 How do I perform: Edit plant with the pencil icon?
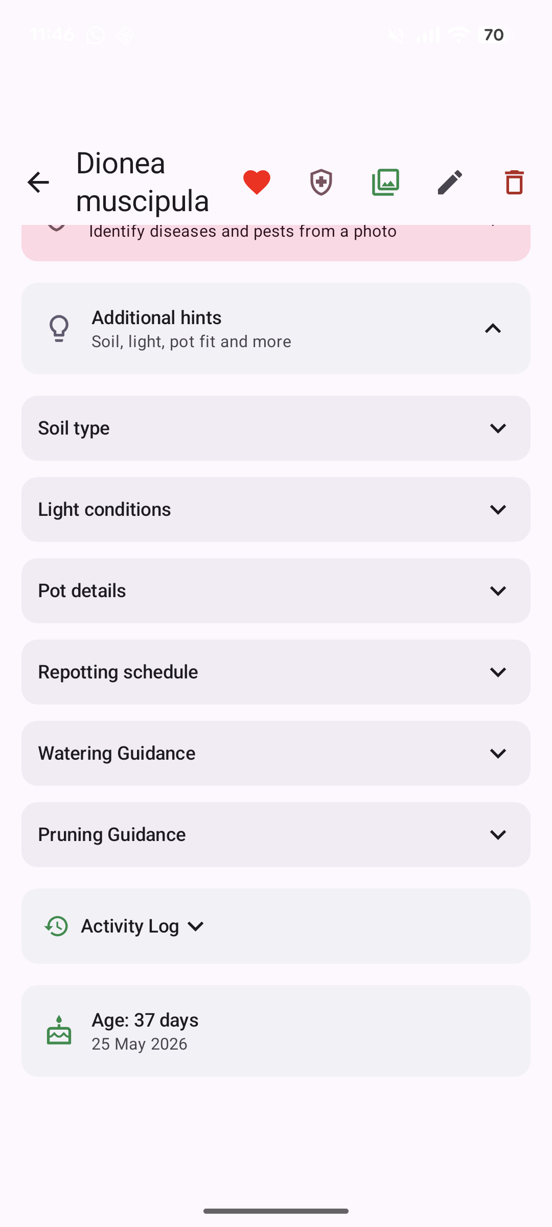click(450, 183)
